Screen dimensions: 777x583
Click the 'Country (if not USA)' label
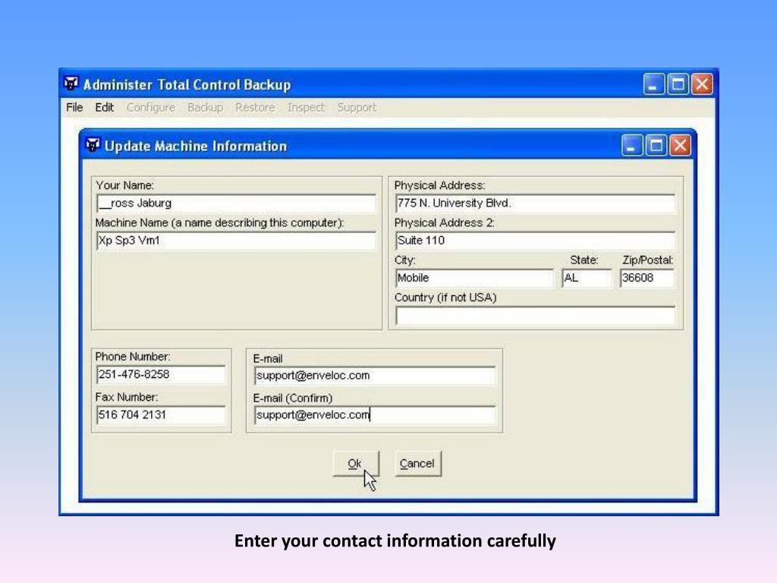pyautogui.click(x=445, y=298)
